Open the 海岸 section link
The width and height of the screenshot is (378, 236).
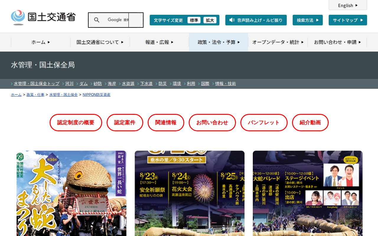click(112, 83)
